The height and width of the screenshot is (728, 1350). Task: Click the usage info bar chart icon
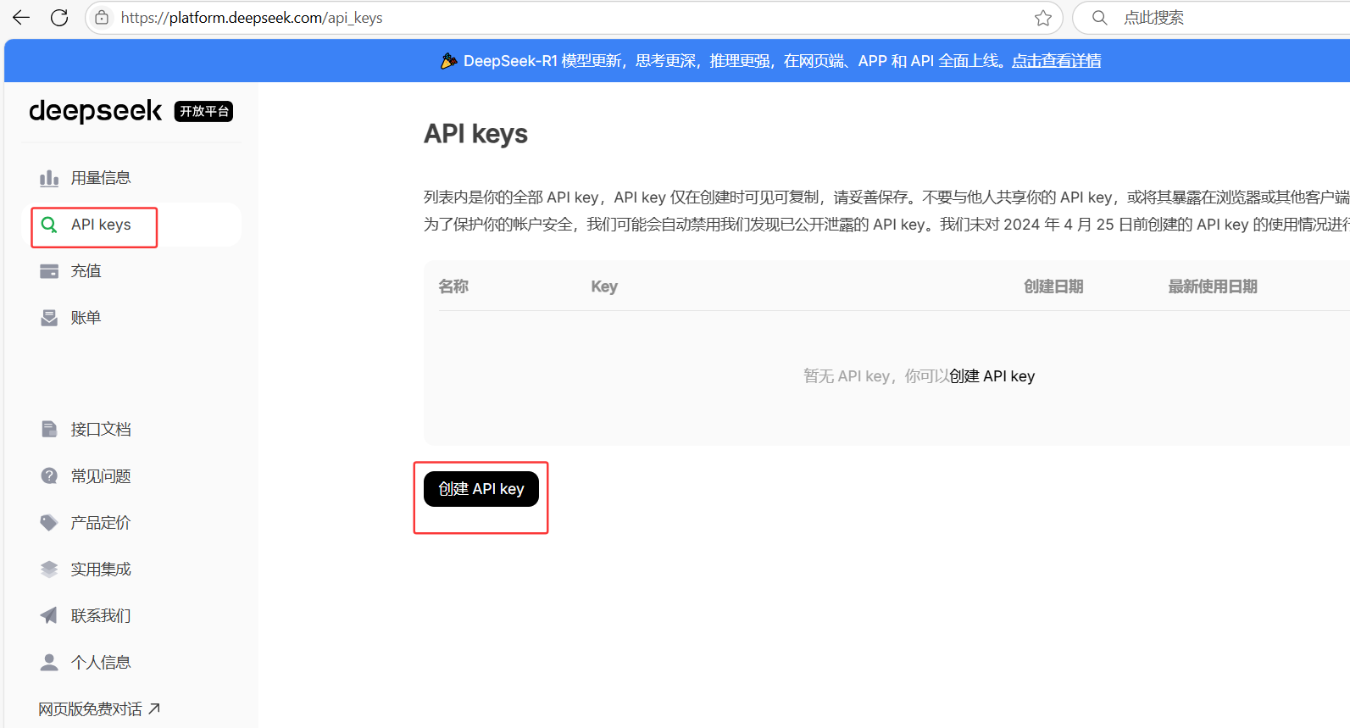(x=49, y=178)
